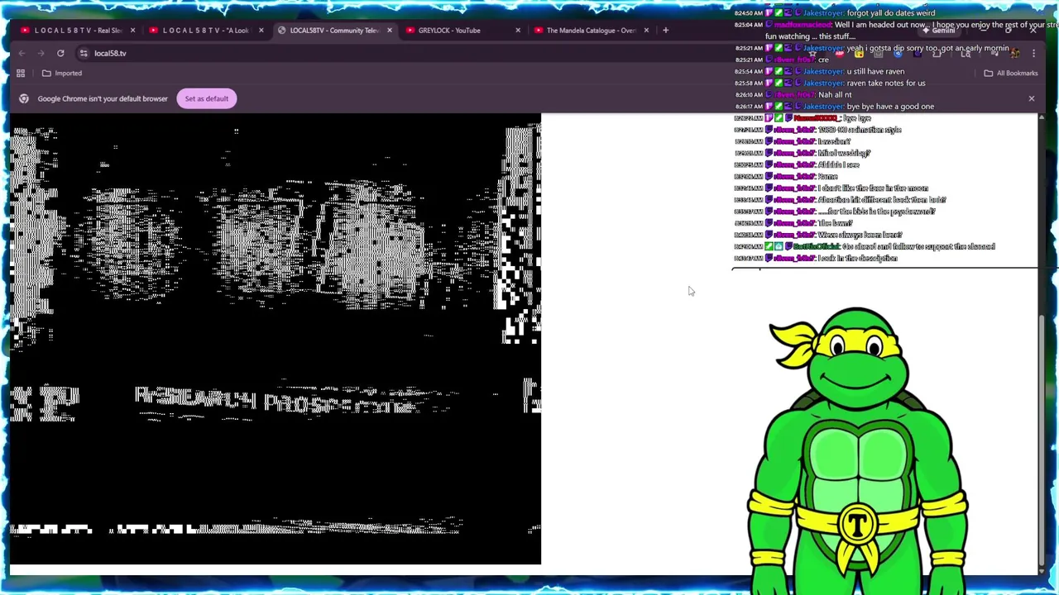The width and height of the screenshot is (1059, 595).
Task: Go back to previous page
Action: [22, 53]
